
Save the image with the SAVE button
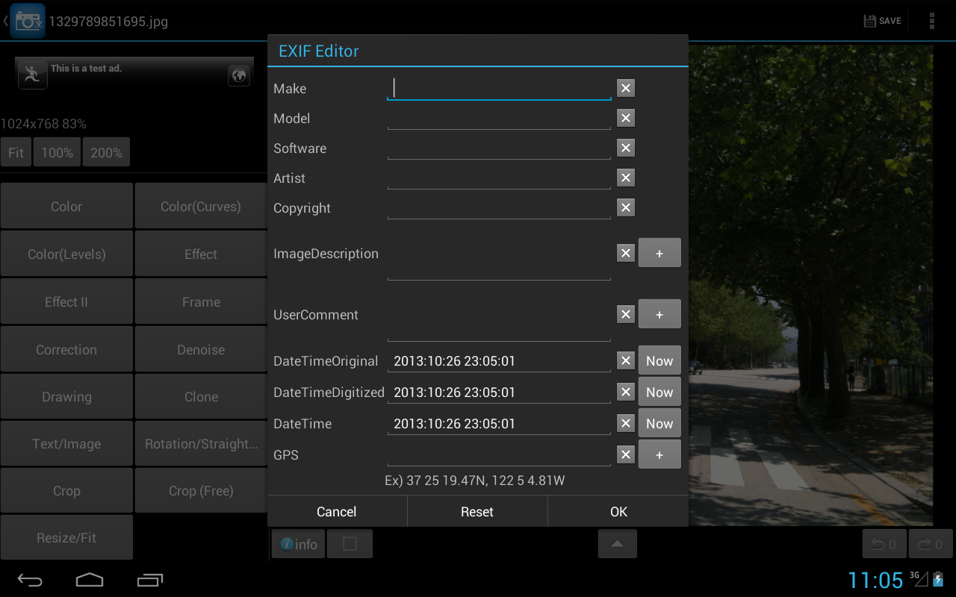(x=882, y=21)
